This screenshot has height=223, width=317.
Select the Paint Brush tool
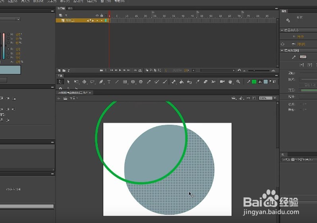coord(157,82)
